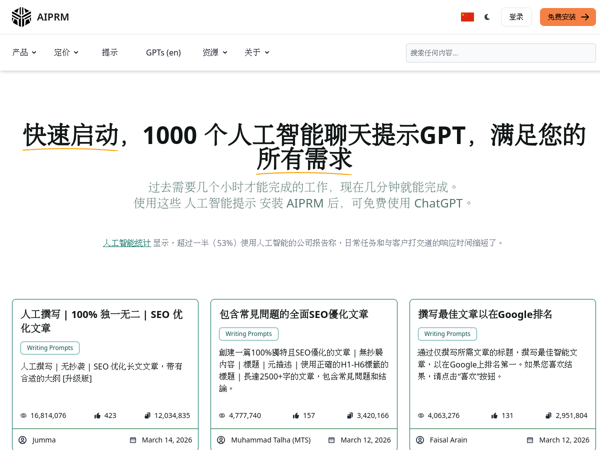
Task: Click the eye views icon beside 16,814,076
Action: (x=23, y=415)
